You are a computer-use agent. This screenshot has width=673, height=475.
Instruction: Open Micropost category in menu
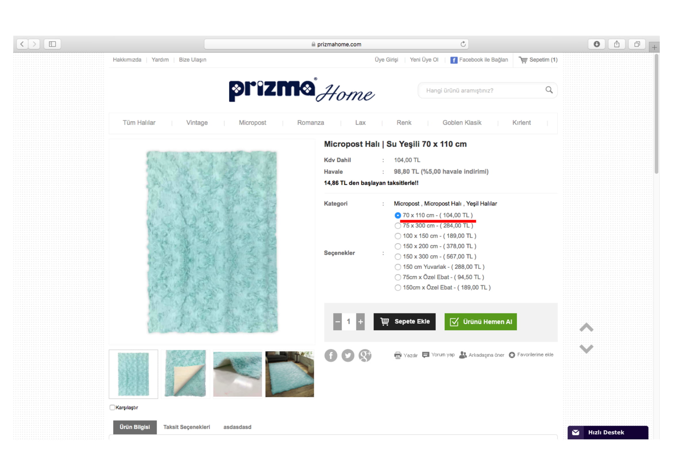[x=252, y=123]
